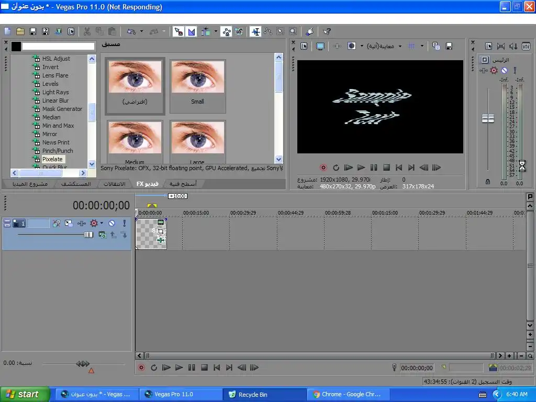Show the preview on an external monitor
Image resolution: width=536 pixels, height=402 pixels.
point(320,46)
